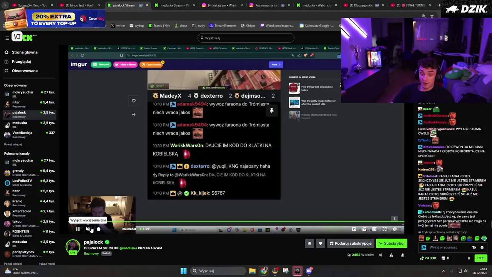Toggle theater mode in the player

point(374,229)
